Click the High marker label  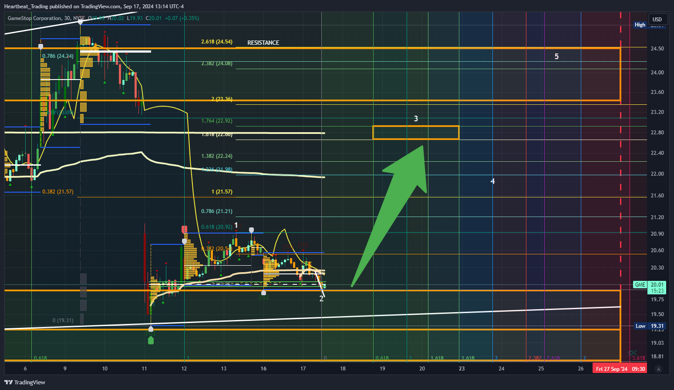point(640,25)
